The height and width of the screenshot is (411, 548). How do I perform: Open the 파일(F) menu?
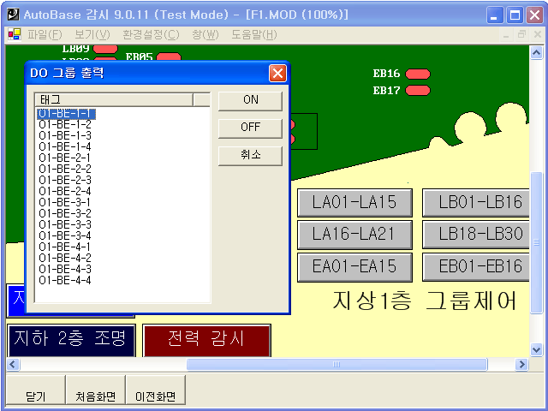(45, 35)
